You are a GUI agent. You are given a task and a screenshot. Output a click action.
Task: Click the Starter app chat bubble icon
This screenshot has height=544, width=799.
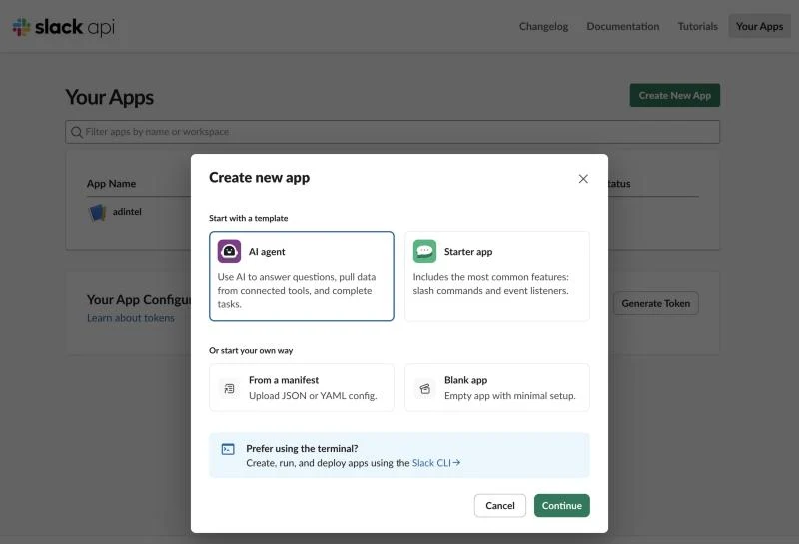pyautogui.click(x=424, y=251)
